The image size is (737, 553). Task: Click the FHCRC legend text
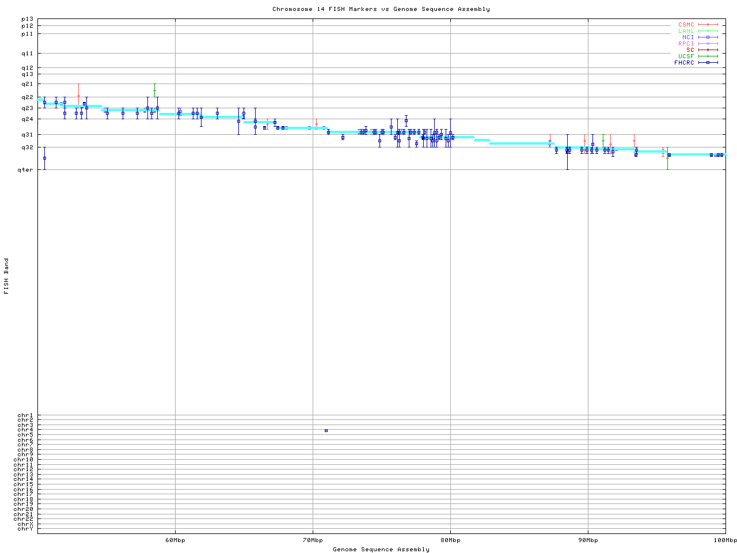(684, 63)
